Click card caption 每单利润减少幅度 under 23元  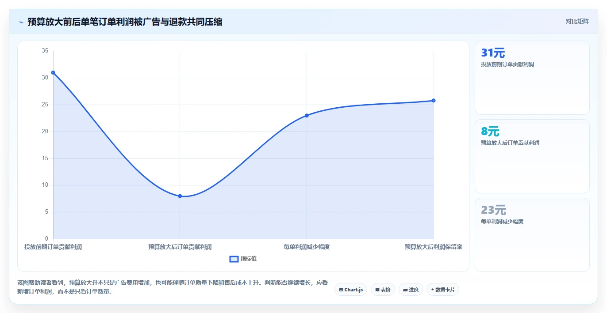point(502,222)
